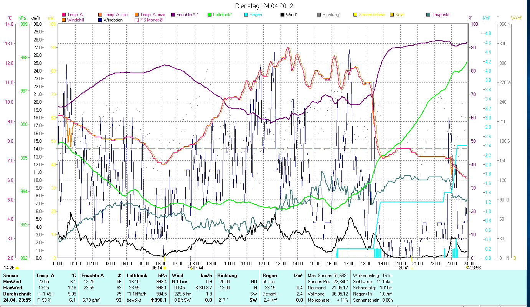Click the gray Richtung* legend swatch
The height and width of the screenshot is (307, 530).
[319, 15]
